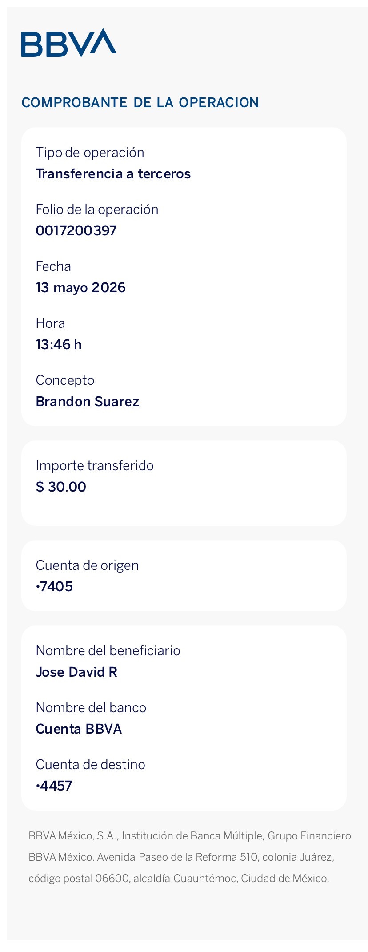Screen dimensions: 368x952
Task: Click the time value 13:46 h
Action: pos(59,345)
